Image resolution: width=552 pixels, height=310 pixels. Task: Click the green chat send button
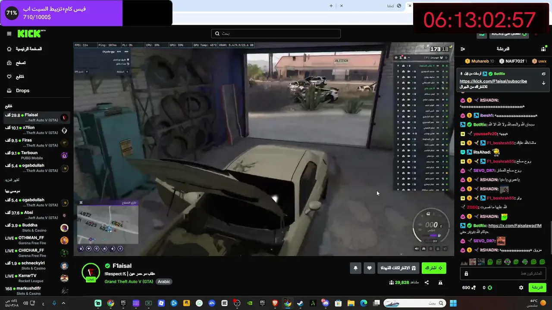537,288
